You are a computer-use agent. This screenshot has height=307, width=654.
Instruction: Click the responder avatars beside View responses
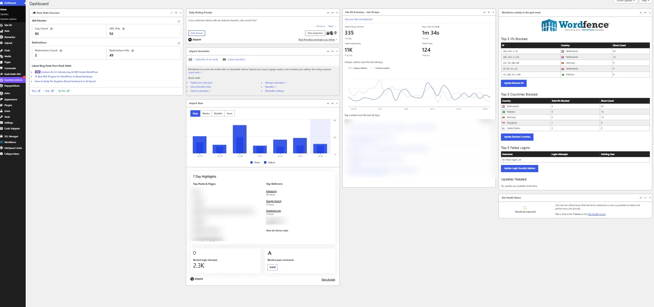(331, 33)
